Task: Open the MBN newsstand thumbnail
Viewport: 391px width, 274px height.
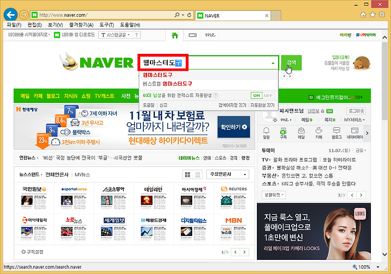Action: pyautogui.click(x=234, y=228)
